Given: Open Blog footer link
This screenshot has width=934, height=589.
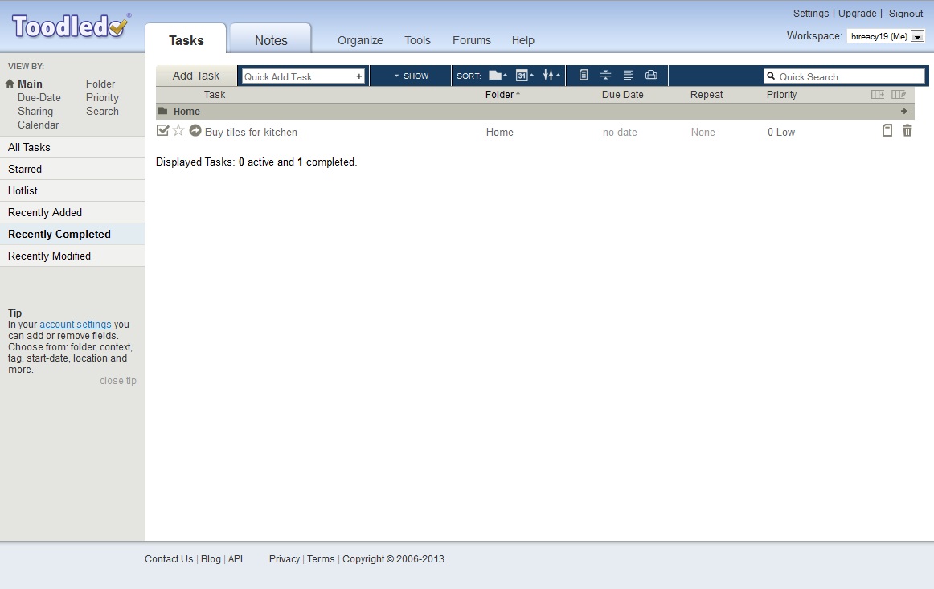Looking at the screenshot, I should click(211, 559).
